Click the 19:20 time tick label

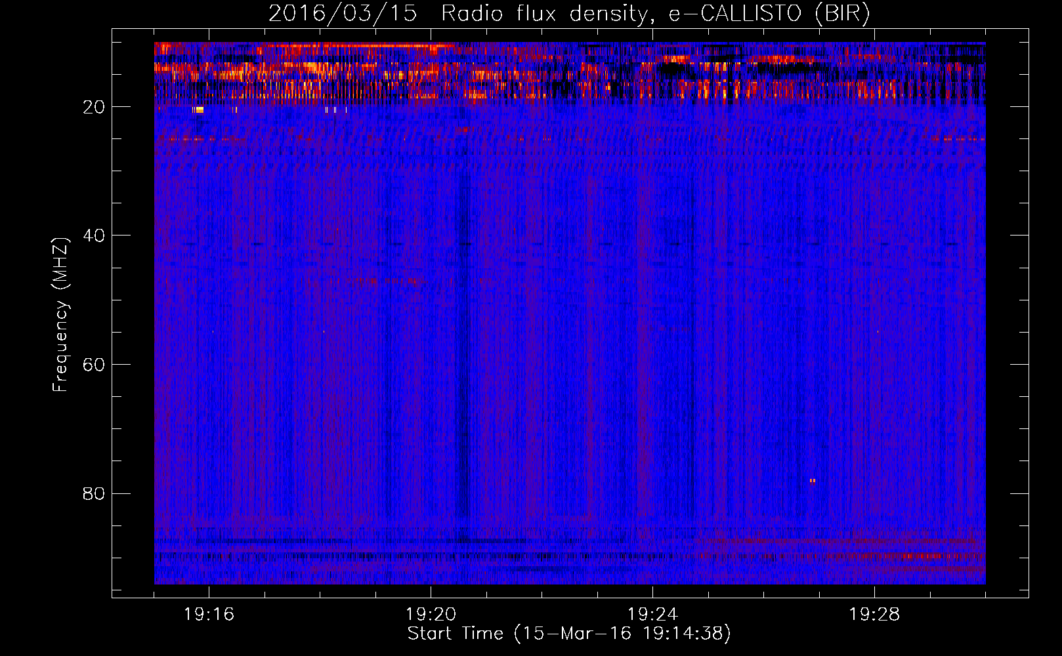click(431, 615)
